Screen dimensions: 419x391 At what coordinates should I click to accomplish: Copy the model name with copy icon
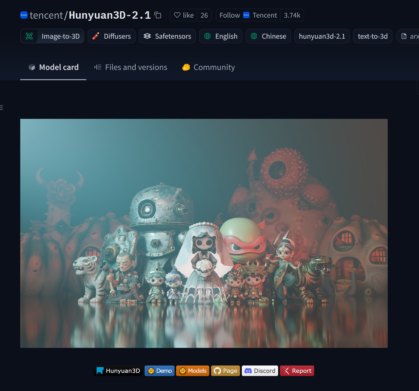[158, 15]
